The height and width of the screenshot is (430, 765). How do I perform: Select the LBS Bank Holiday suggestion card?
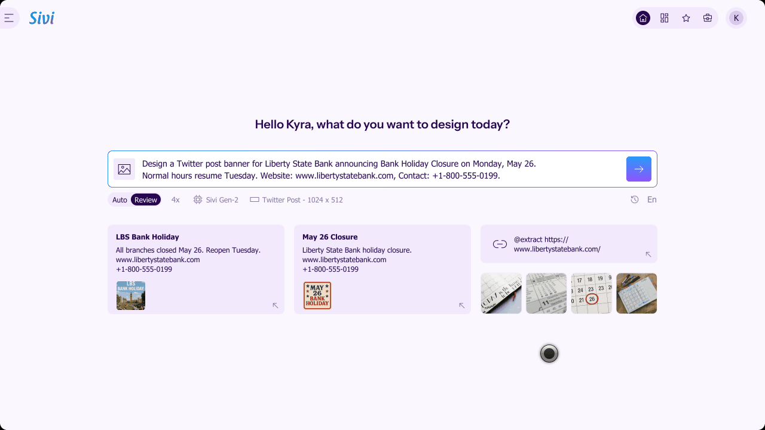pyautogui.click(x=196, y=269)
